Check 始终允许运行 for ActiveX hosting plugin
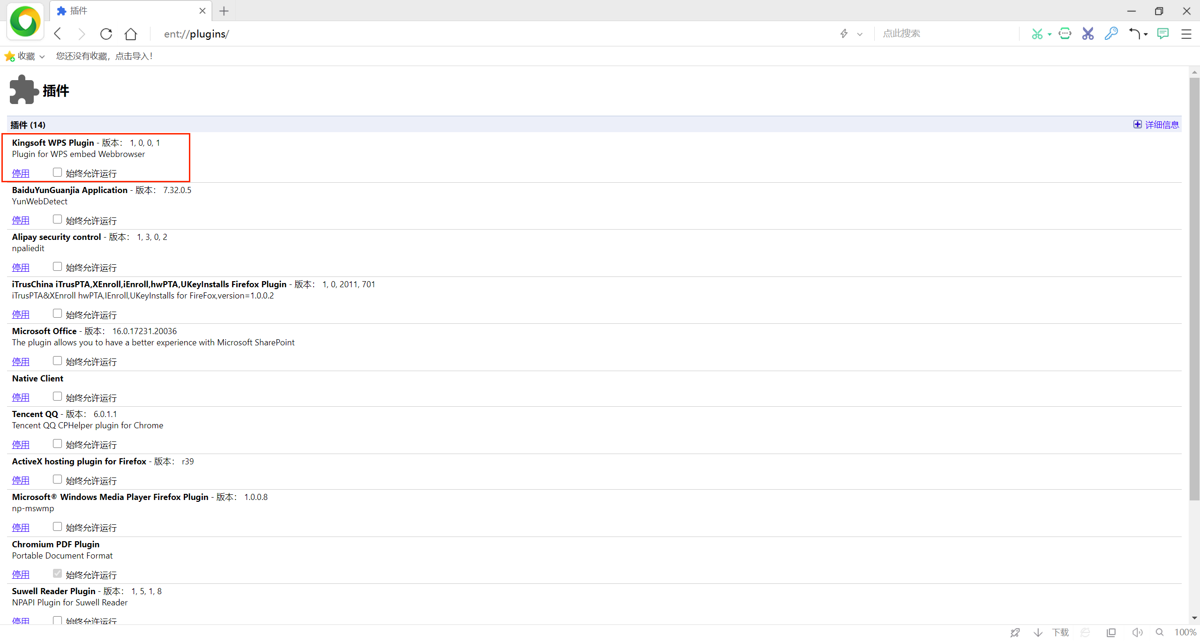 tap(57, 479)
